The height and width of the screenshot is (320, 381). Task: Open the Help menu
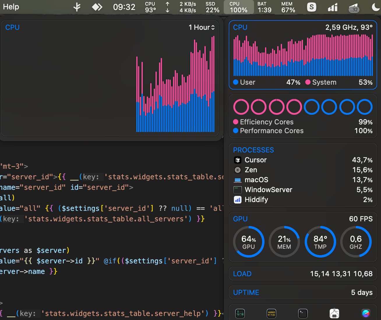11,7
